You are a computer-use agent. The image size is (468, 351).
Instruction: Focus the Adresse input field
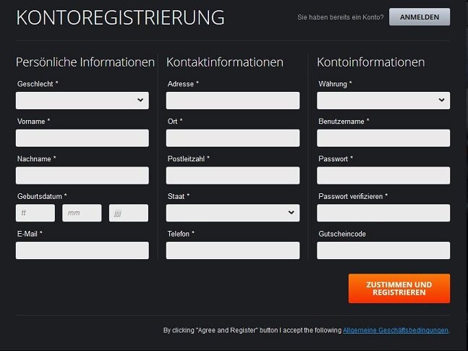pos(233,101)
